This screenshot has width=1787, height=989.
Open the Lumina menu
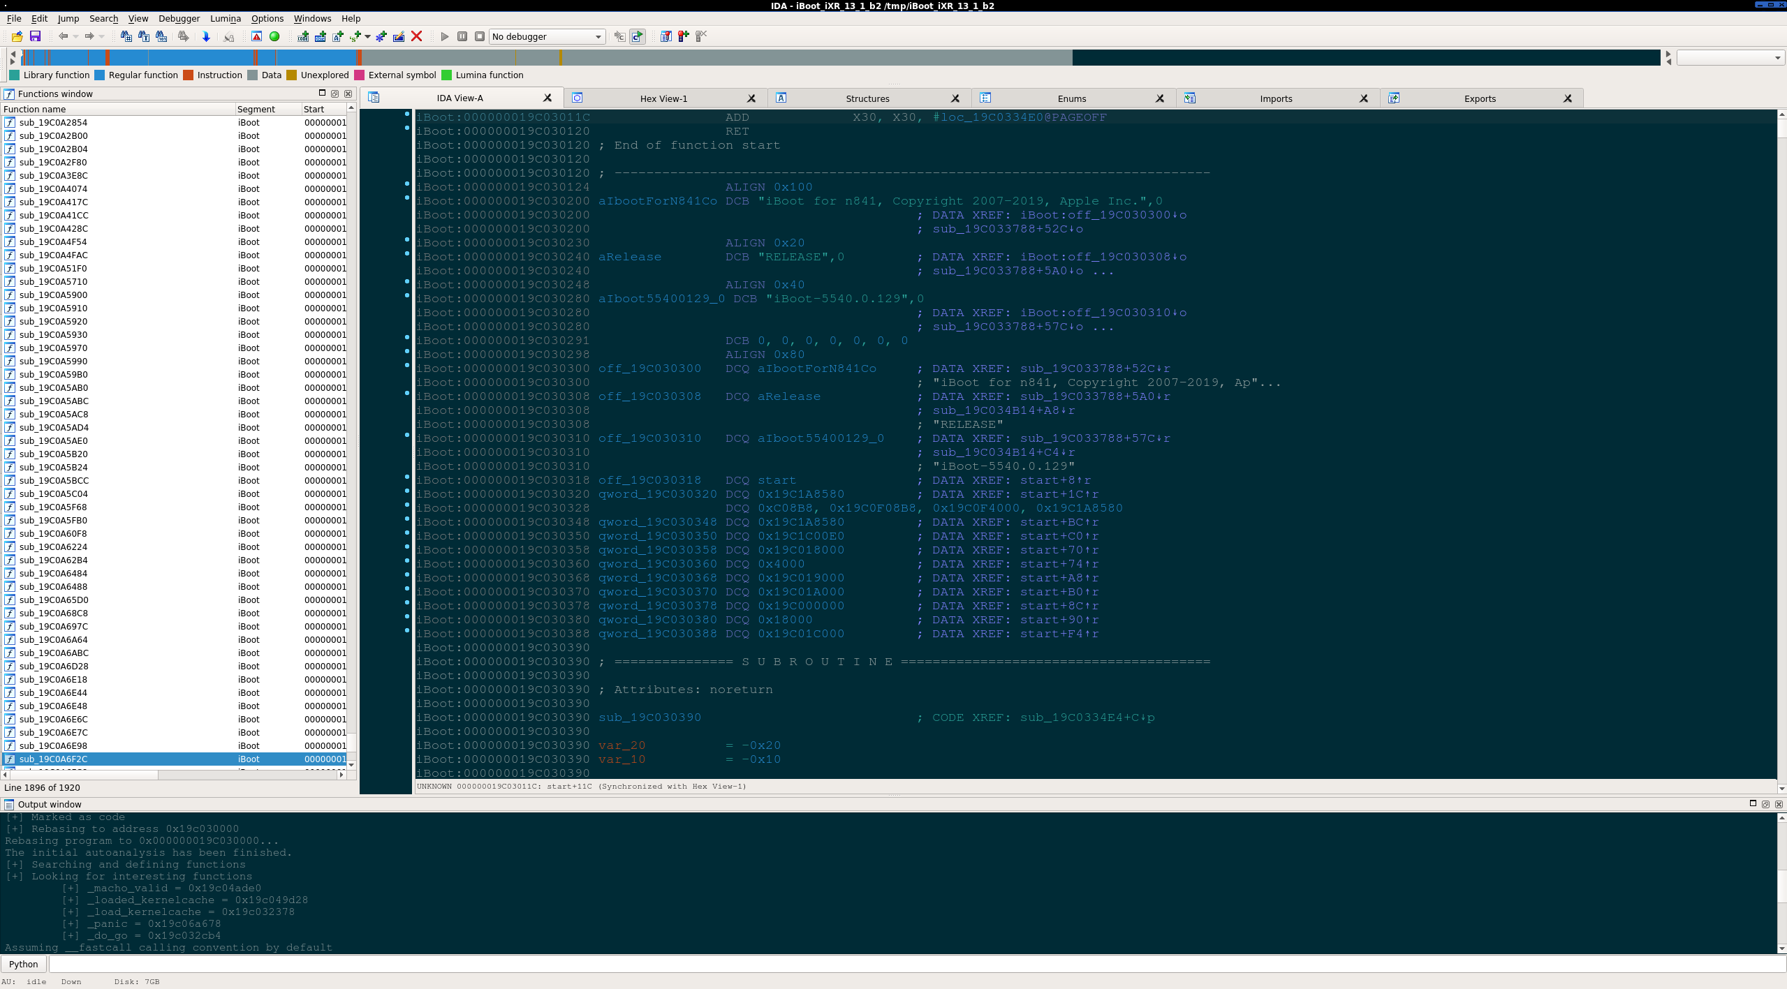tap(225, 19)
